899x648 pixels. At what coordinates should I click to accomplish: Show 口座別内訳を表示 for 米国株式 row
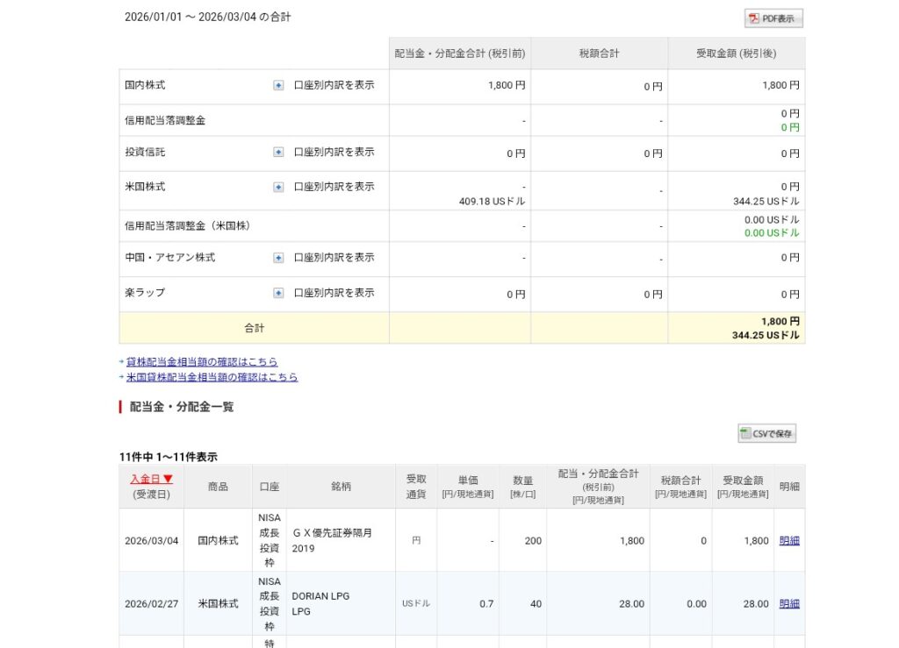[334, 187]
